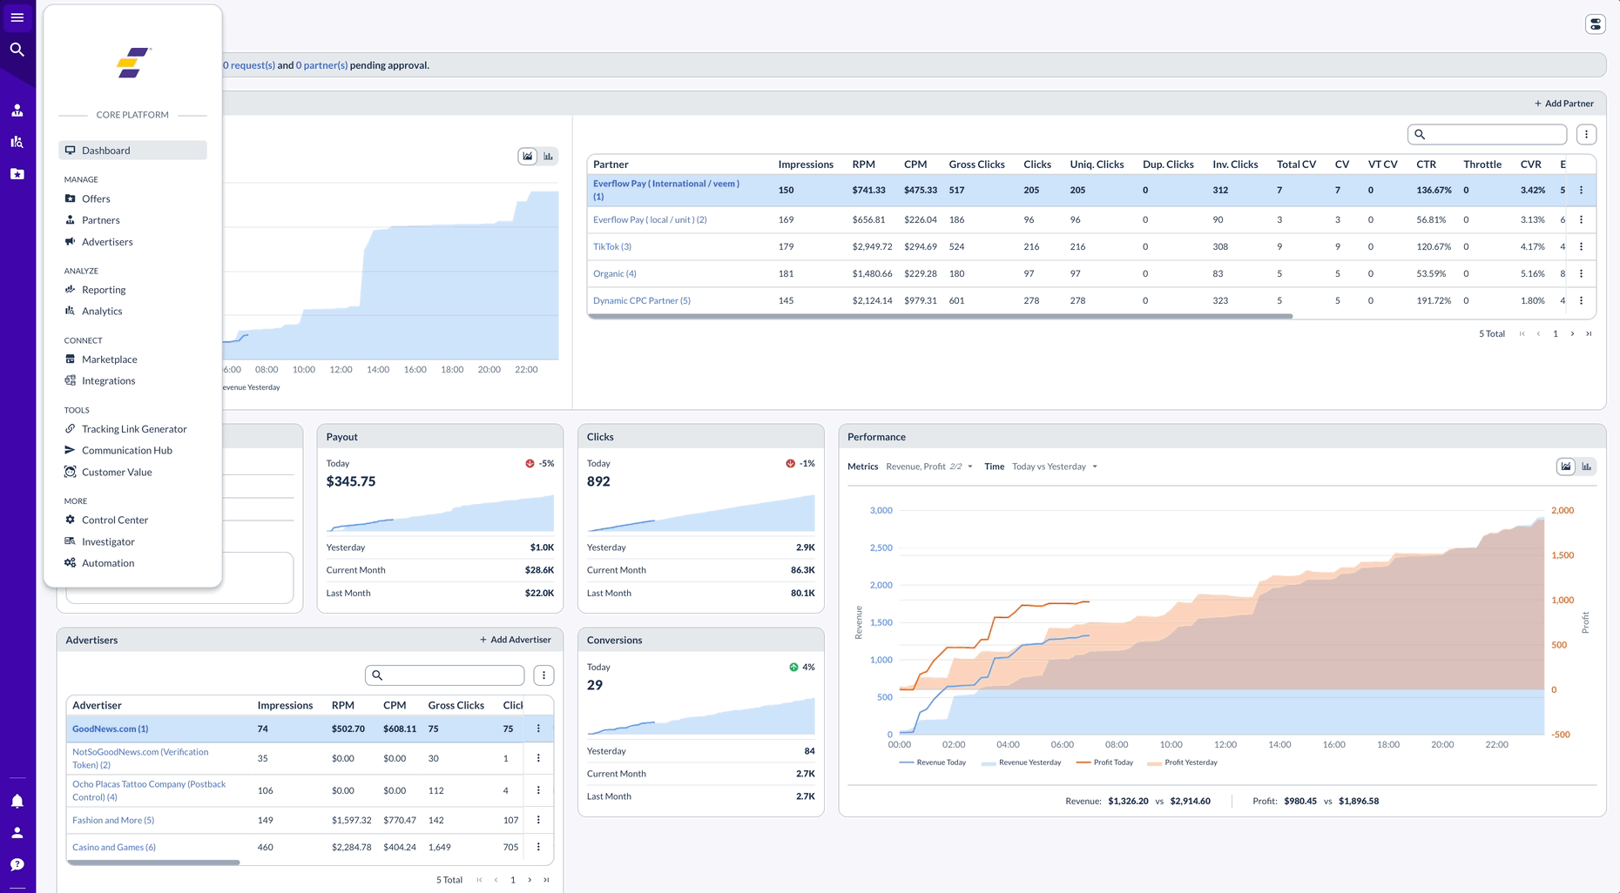The width and height of the screenshot is (1620, 893).
Task: Open row actions for Organic (4) partner
Action: coord(1581,273)
